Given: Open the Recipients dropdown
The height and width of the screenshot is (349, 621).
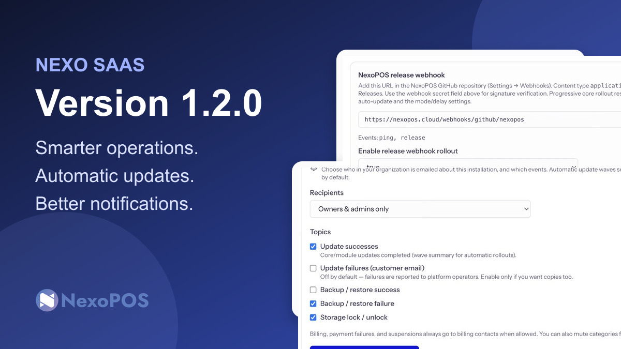Looking at the screenshot, I should [x=420, y=209].
